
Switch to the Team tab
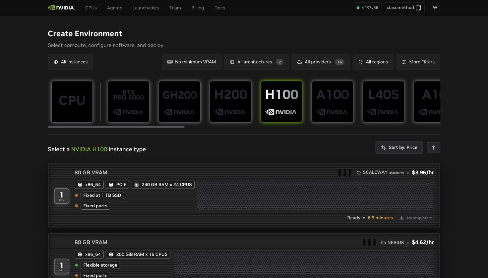pos(175,8)
